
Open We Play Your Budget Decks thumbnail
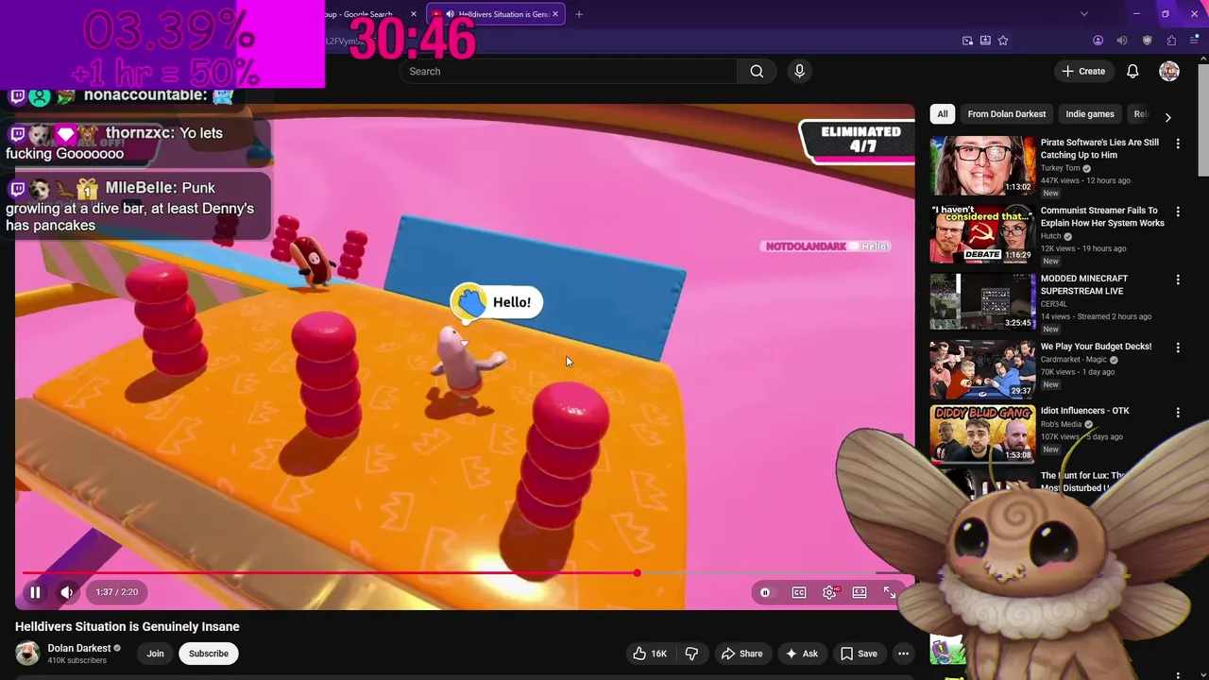tap(982, 369)
